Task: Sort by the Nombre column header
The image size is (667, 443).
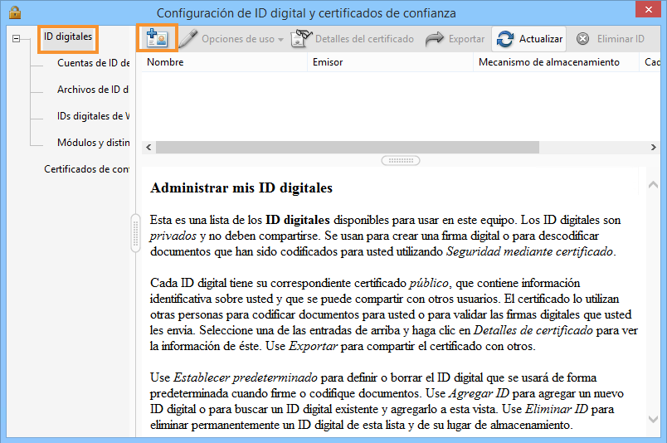Action: point(225,62)
